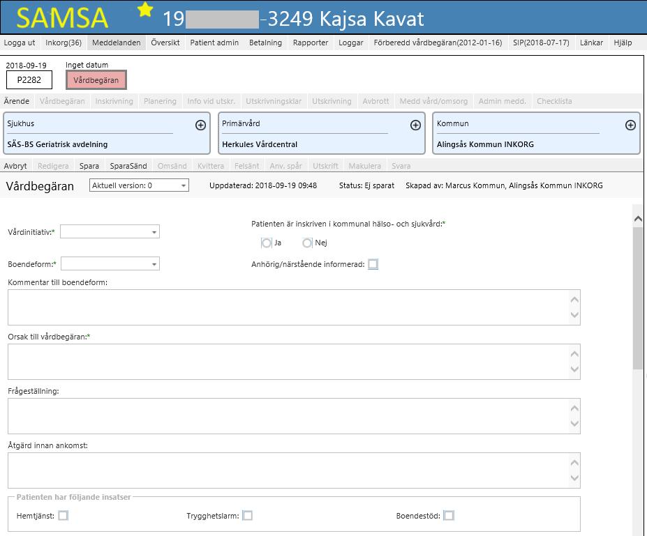This screenshot has width=647, height=536.
Task: Open the Boendeform dropdown
Action: point(110,263)
